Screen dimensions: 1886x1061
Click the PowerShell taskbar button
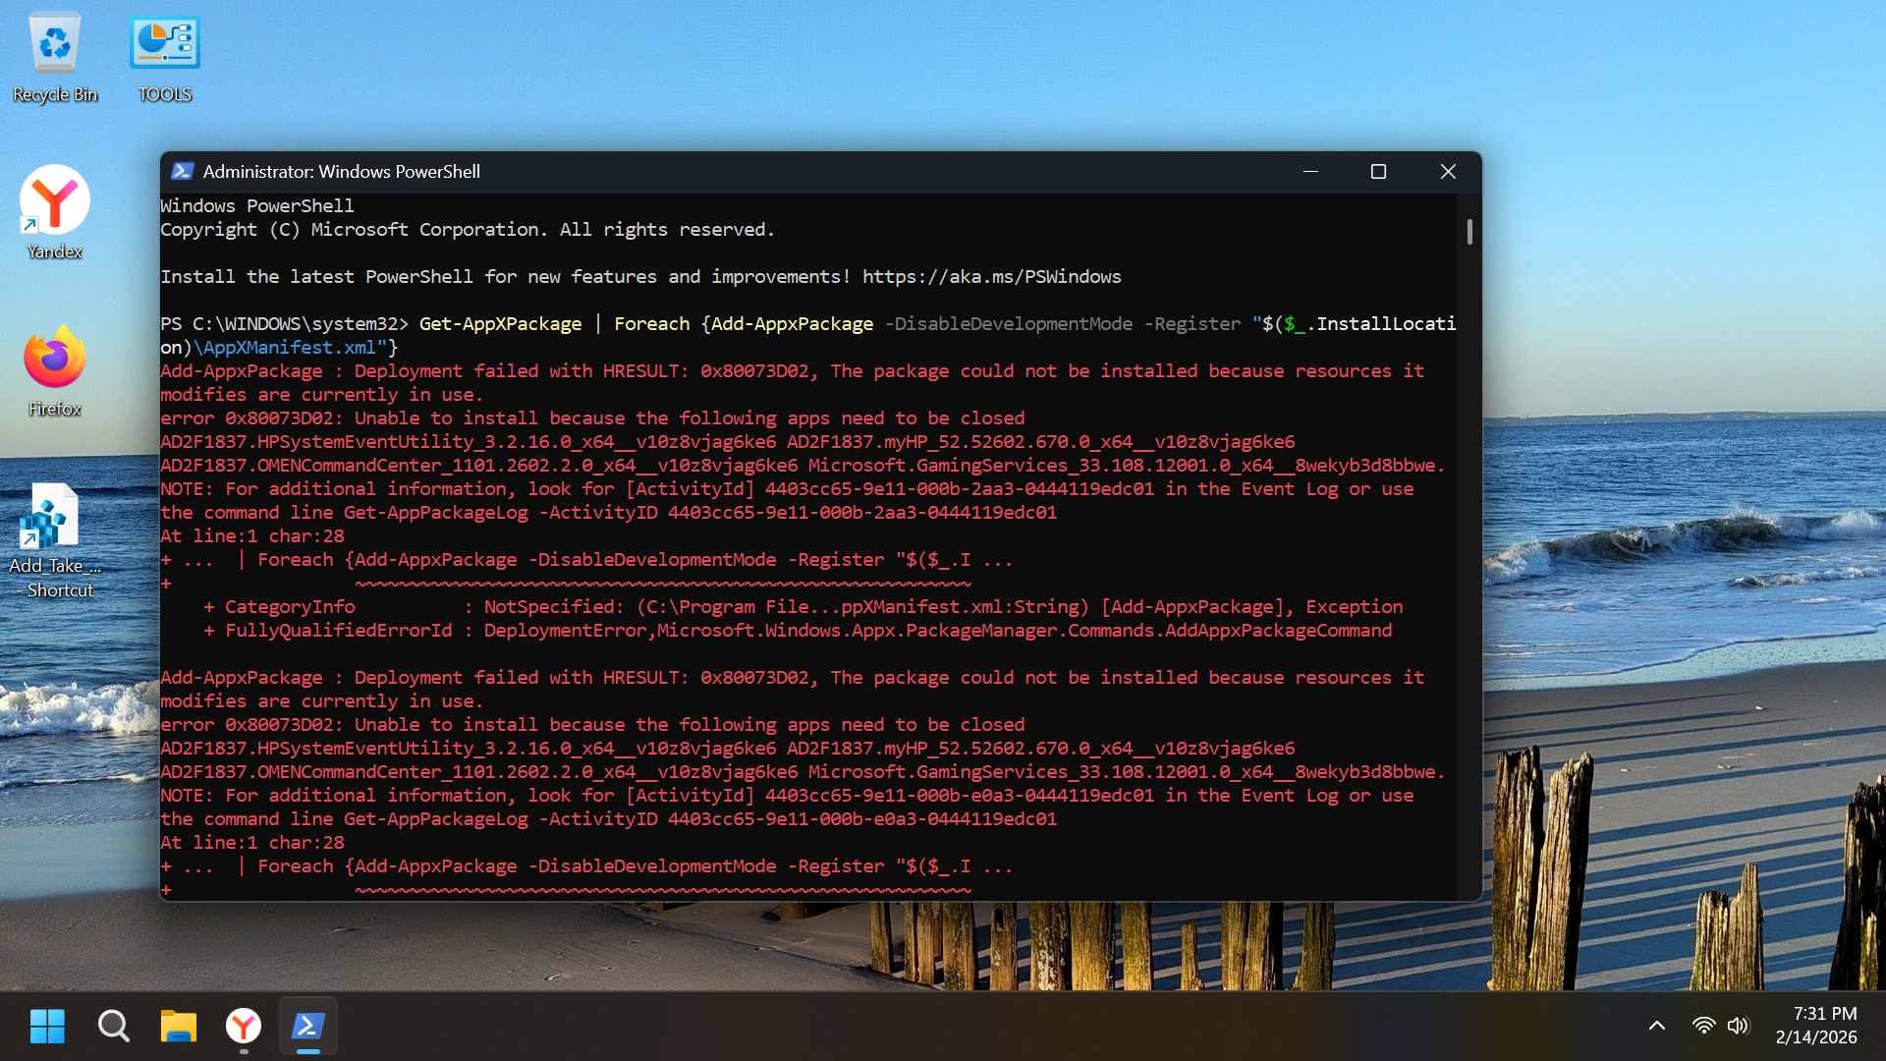[308, 1026]
